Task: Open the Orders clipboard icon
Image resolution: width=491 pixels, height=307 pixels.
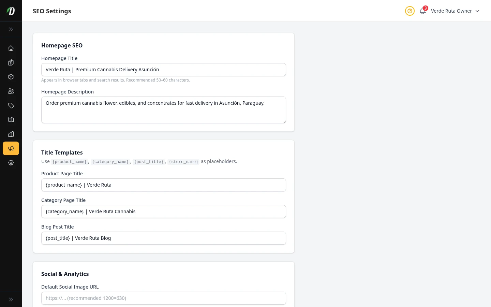Action: [x=11, y=62]
